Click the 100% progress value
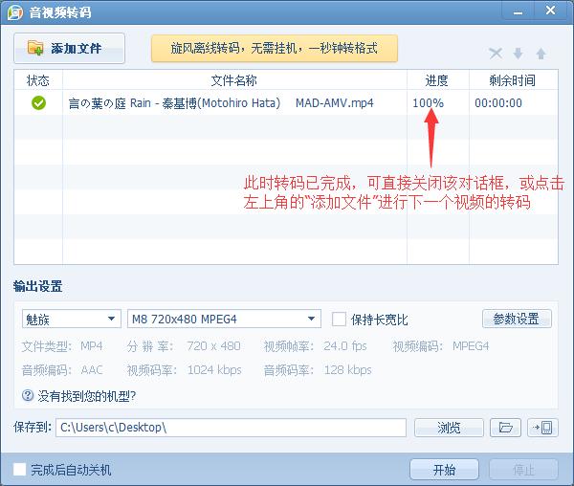The height and width of the screenshot is (486, 574). [x=428, y=103]
